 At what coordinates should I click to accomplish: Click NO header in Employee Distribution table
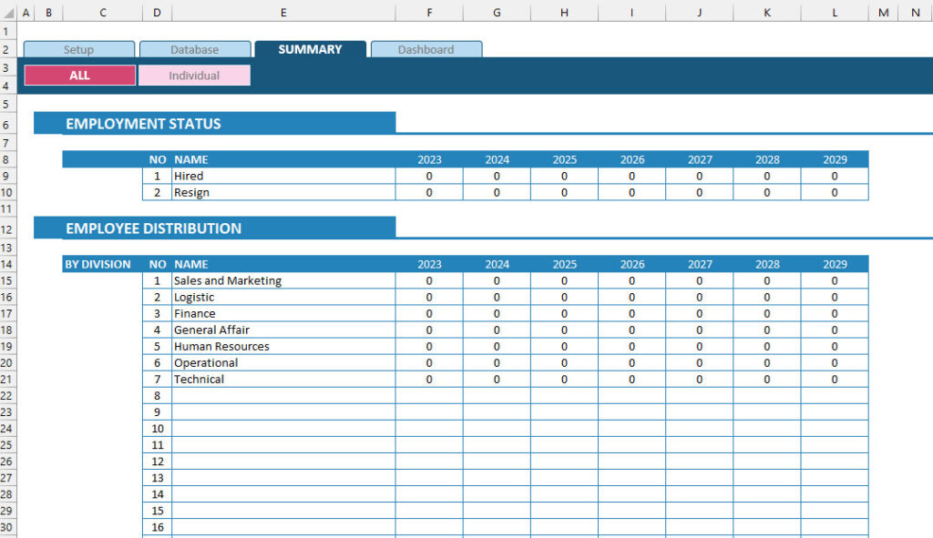click(x=158, y=264)
